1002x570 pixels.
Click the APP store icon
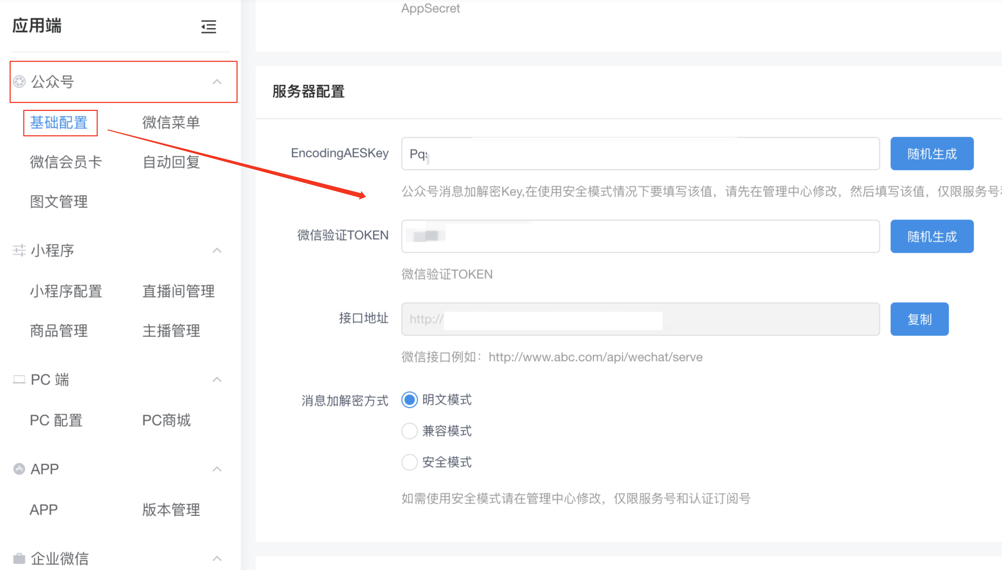tap(19, 468)
